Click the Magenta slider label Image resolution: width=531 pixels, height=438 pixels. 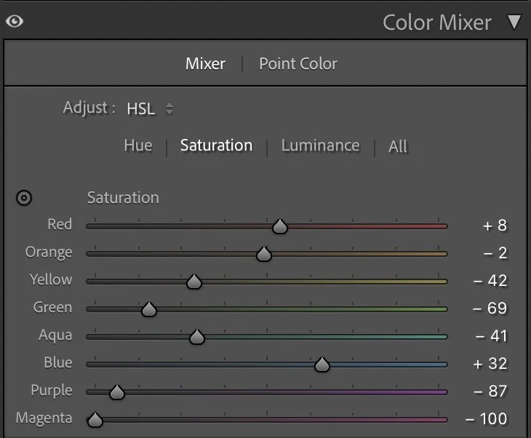44,418
